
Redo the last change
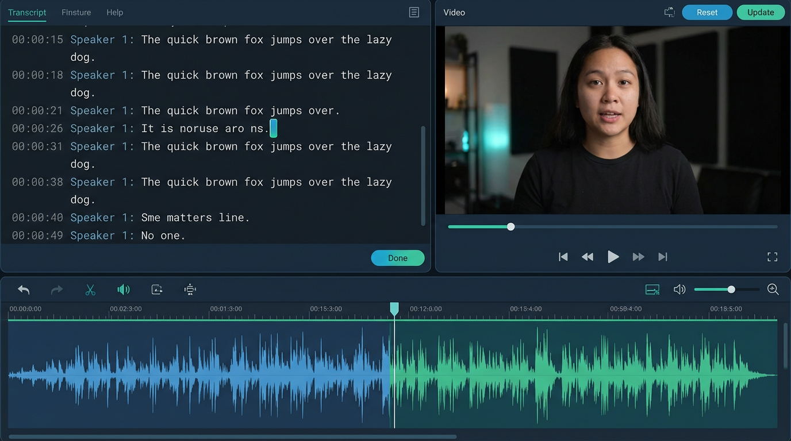coord(57,289)
